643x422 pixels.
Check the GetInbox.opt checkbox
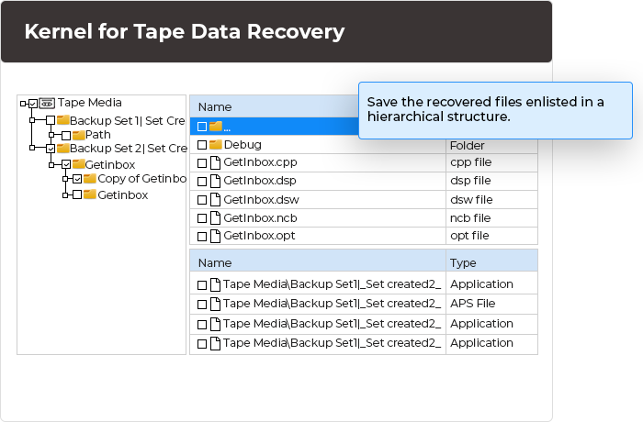[x=202, y=237]
